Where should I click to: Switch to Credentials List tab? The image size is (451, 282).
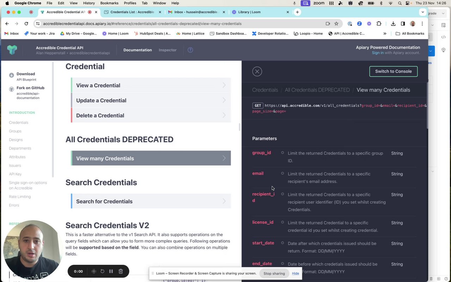[133, 12]
